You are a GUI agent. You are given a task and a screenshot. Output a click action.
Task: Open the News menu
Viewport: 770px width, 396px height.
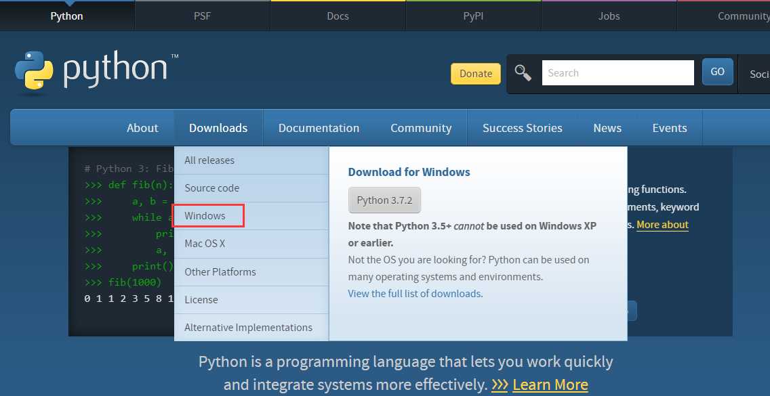pyautogui.click(x=607, y=127)
